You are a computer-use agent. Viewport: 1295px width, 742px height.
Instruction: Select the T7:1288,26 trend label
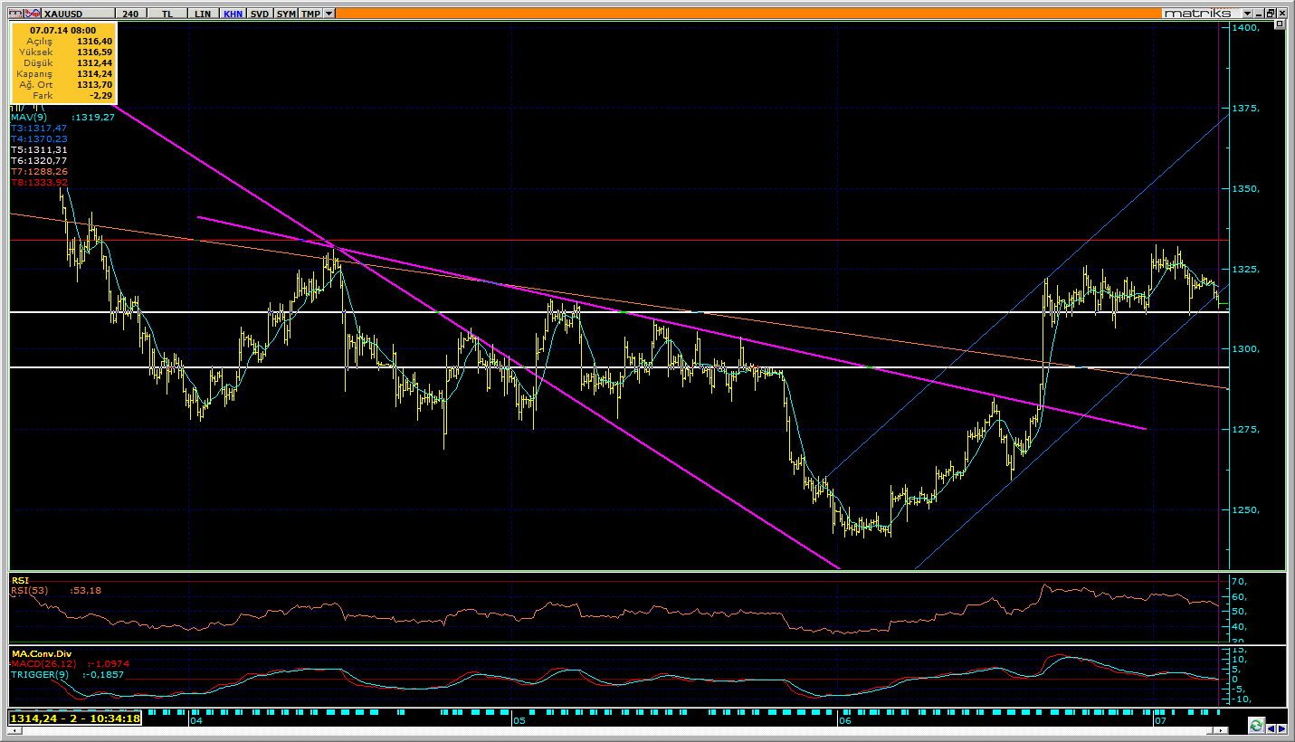coord(38,172)
